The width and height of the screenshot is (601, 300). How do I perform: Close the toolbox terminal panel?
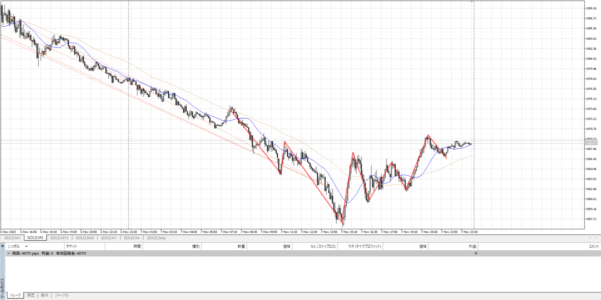click(3, 246)
